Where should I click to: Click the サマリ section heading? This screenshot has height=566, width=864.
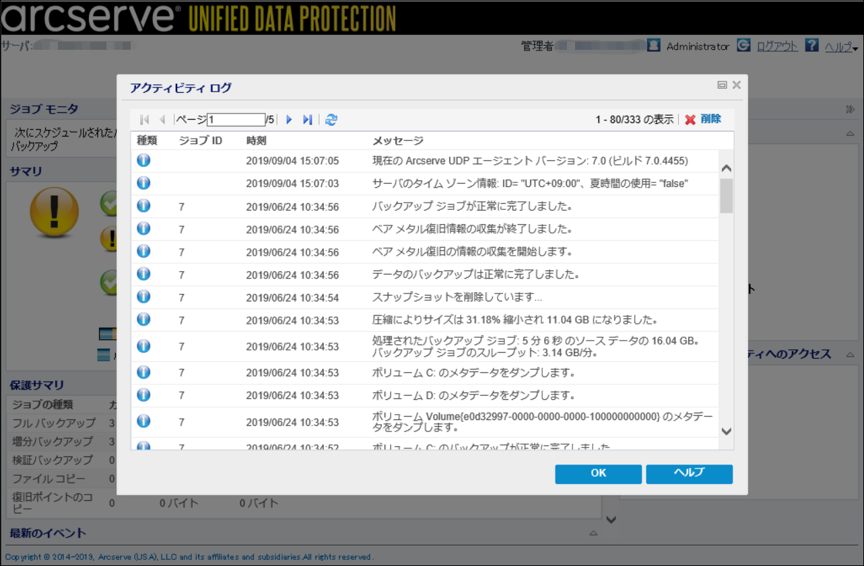click(26, 172)
